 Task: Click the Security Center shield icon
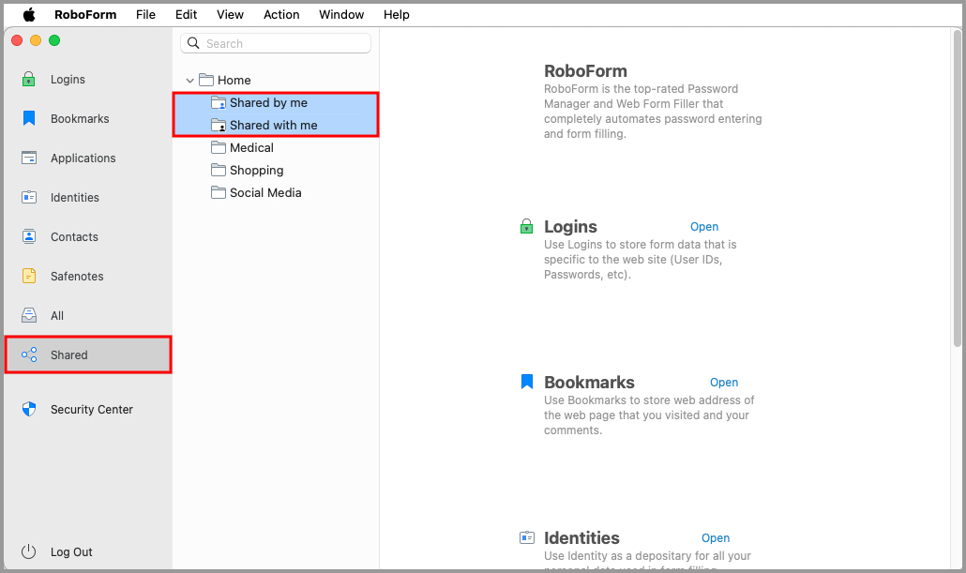tap(29, 409)
